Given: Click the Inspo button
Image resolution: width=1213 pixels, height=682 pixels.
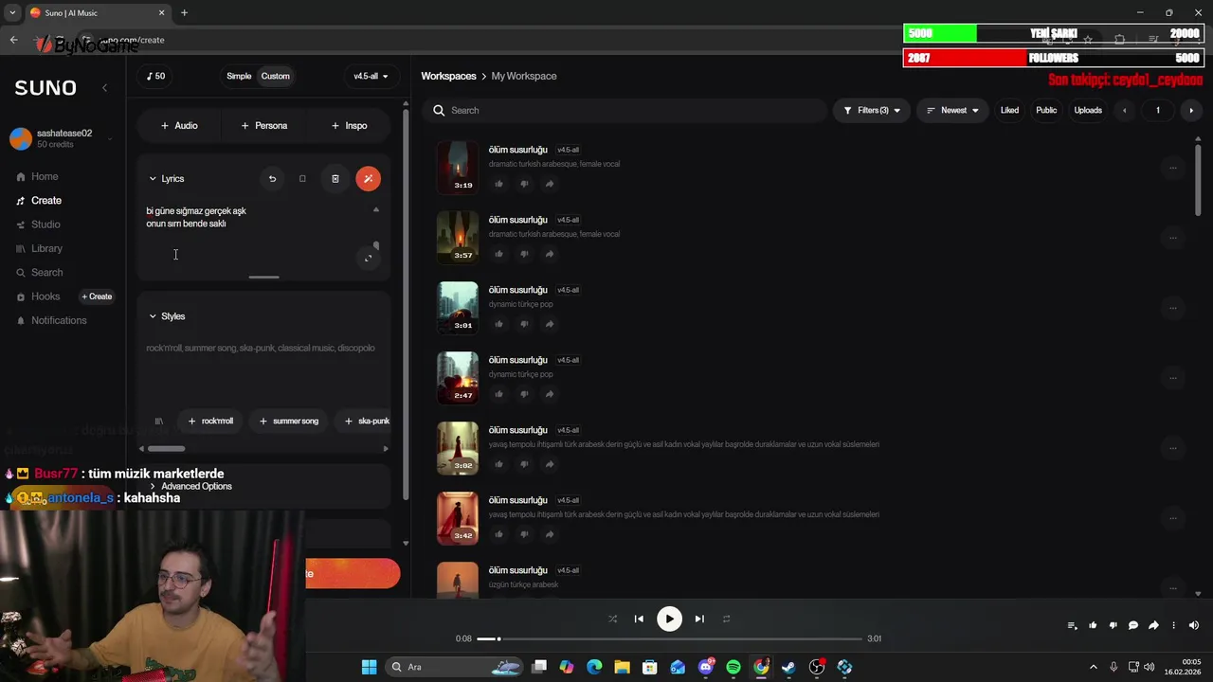Looking at the screenshot, I should 350,125.
